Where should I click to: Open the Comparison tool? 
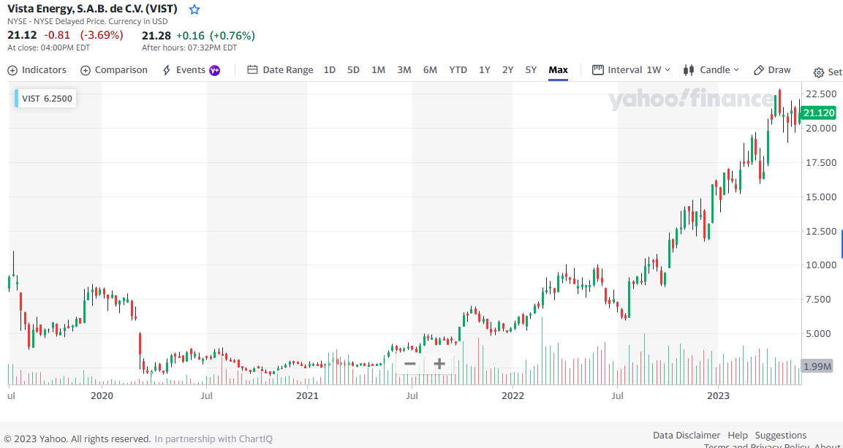coord(114,70)
